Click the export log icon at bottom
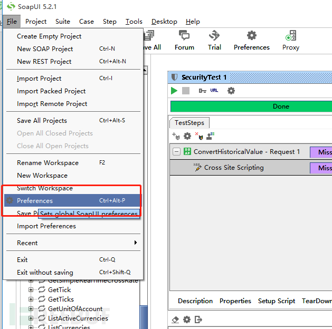Image resolution: width=332 pixels, height=329 pixels. coord(198,320)
